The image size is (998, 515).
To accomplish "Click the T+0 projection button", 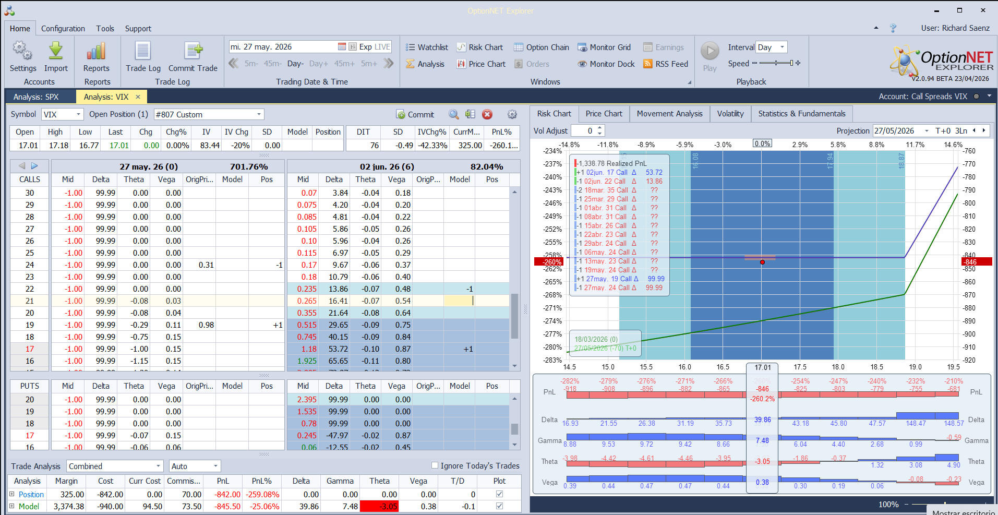I will (943, 131).
